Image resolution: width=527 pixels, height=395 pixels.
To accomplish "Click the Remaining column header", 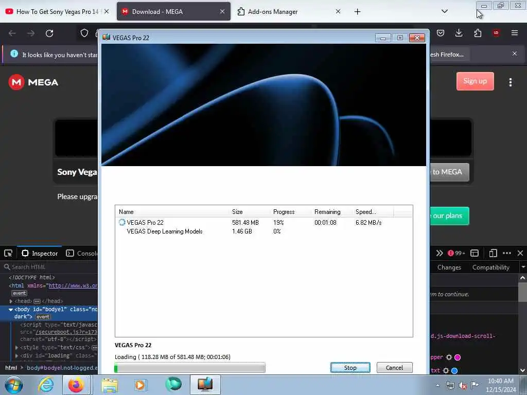I will [x=332, y=211].
